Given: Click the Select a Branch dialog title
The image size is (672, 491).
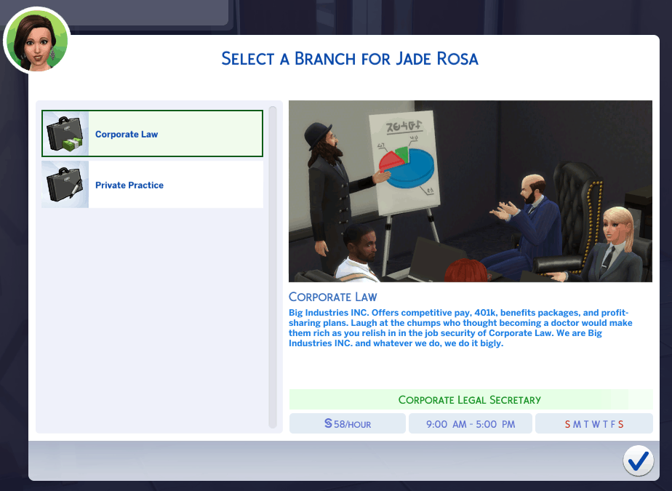Looking at the screenshot, I should click(x=350, y=59).
